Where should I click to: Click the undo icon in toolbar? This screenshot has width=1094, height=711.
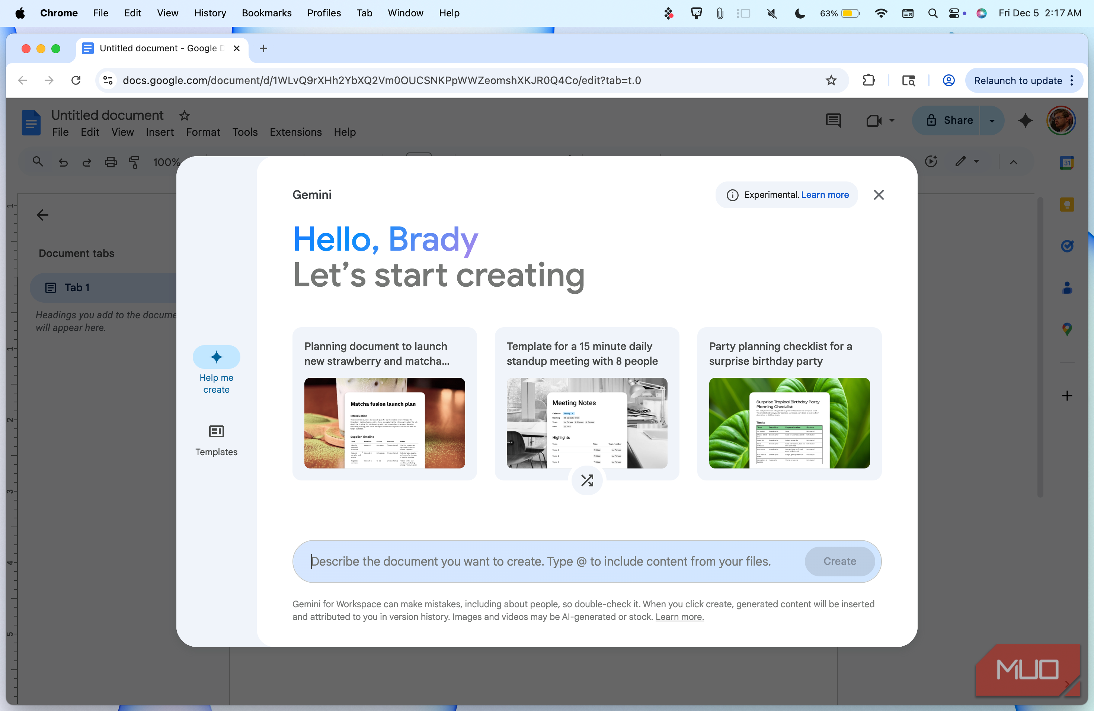[x=63, y=162]
